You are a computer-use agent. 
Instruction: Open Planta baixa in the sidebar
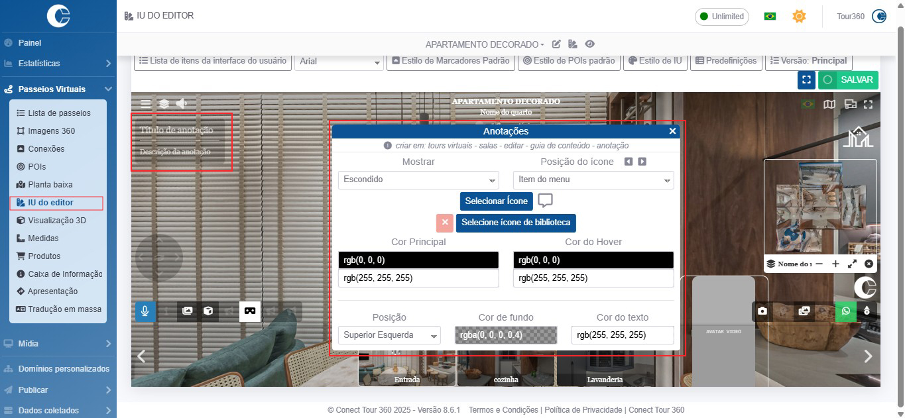tap(50, 185)
